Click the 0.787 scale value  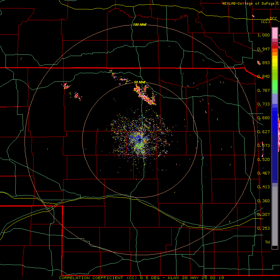click(264, 90)
